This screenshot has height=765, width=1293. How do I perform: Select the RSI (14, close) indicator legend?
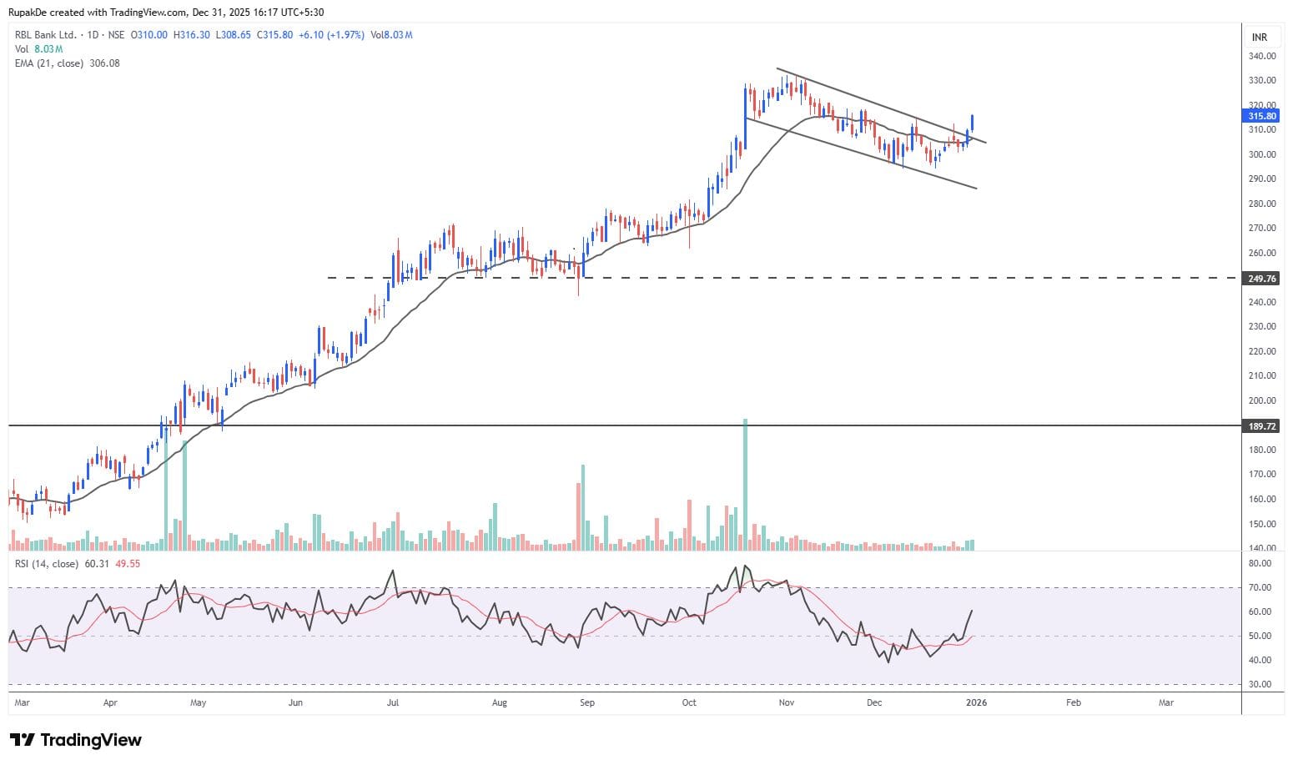[47, 564]
